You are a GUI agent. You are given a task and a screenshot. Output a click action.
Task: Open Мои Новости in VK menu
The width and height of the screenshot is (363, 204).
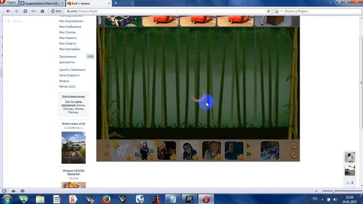(x=67, y=38)
